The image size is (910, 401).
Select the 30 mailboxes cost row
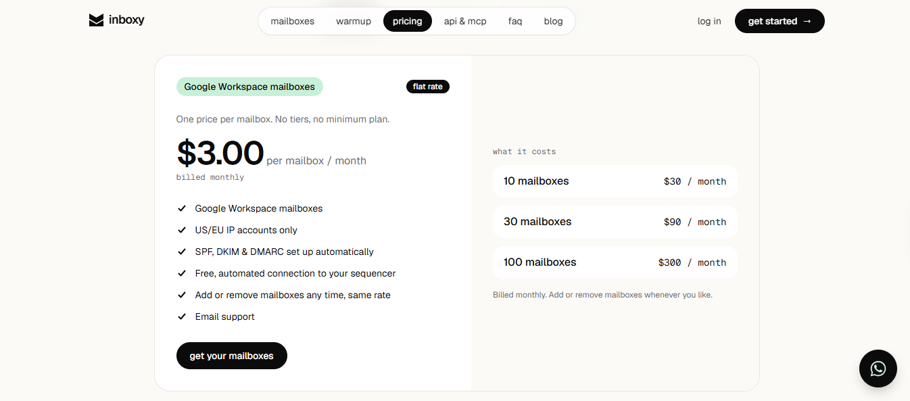coord(615,222)
